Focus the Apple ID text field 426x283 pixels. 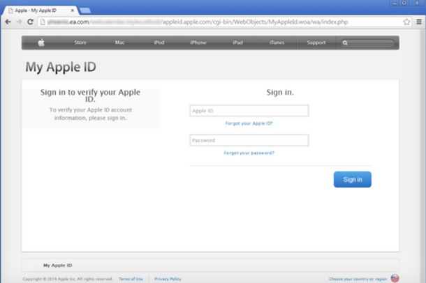(x=249, y=111)
